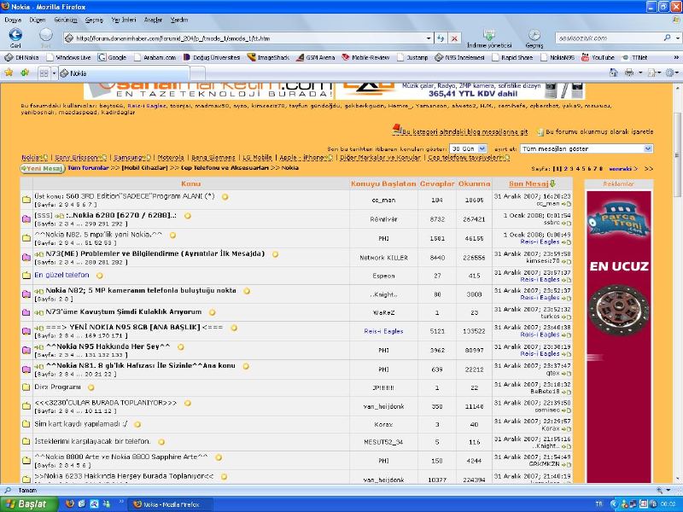Open the Araçlar menu

pyautogui.click(x=153, y=20)
